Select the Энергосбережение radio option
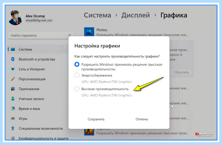Image resolution: width=222 pixels, height=145 pixels. click(x=77, y=75)
